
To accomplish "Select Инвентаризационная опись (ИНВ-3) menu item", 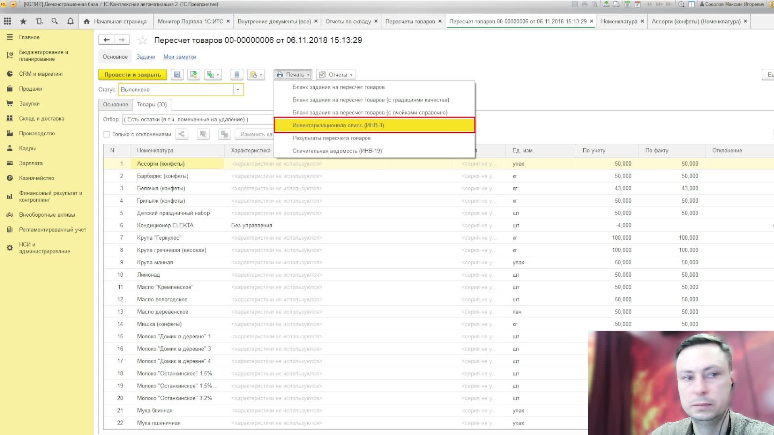I will click(x=338, y=125).
